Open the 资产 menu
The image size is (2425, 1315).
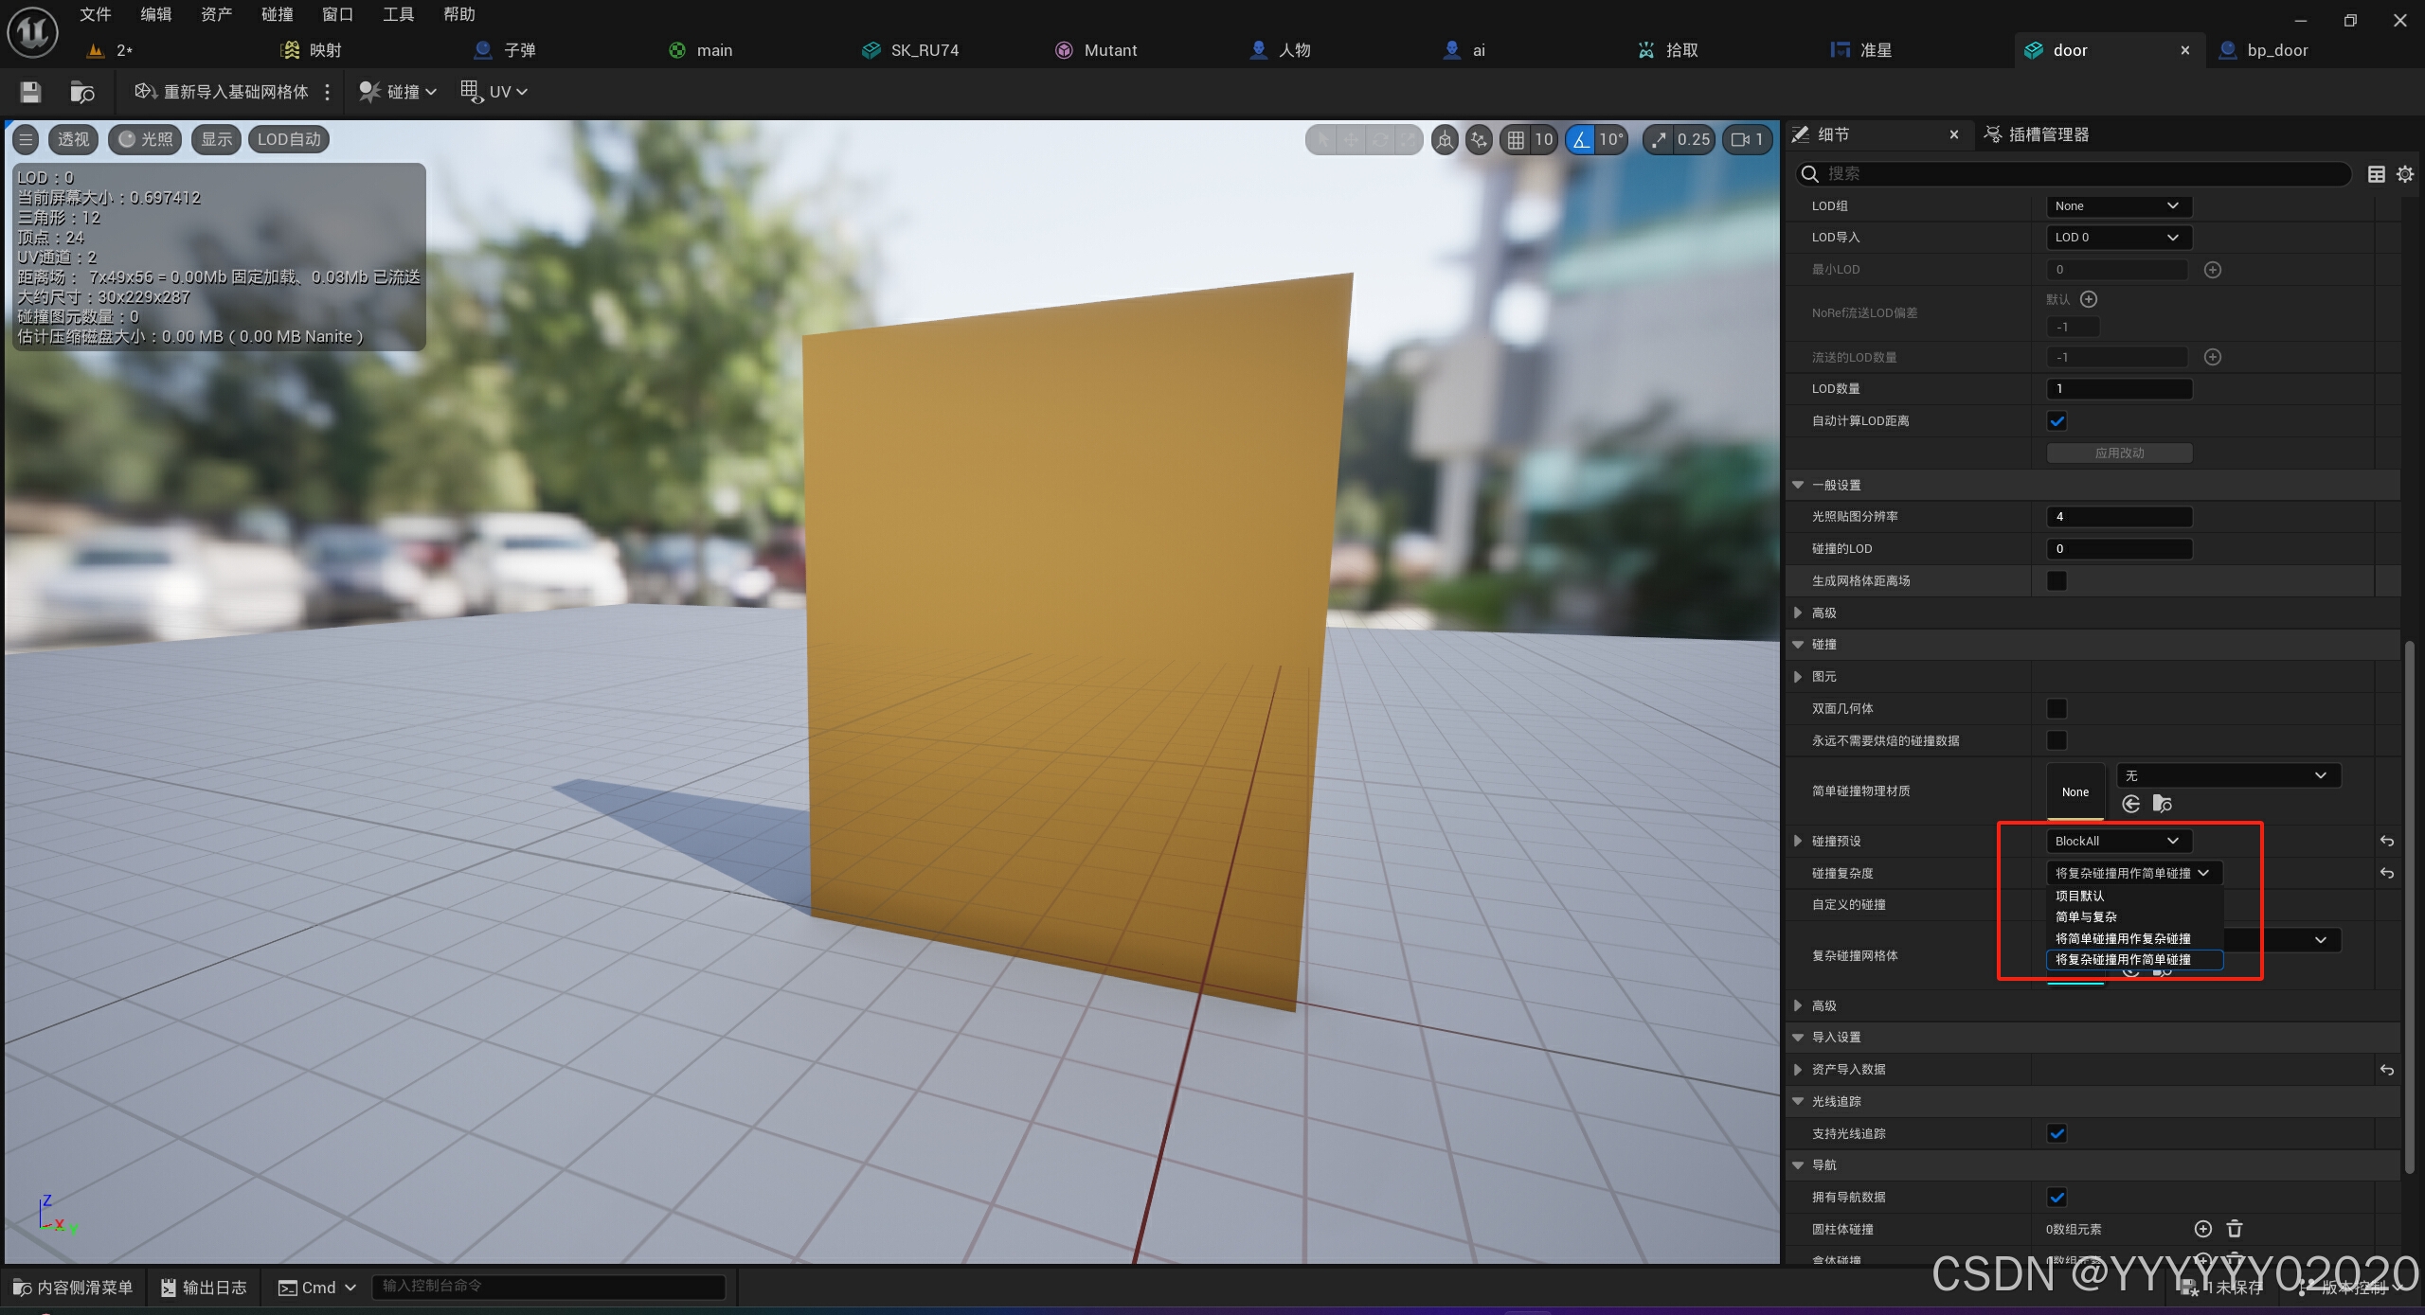pyautogui.click(x=216, y=14)
